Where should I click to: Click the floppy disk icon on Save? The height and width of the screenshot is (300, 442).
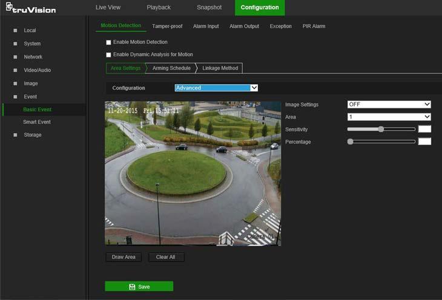click(x=132, y=287)
